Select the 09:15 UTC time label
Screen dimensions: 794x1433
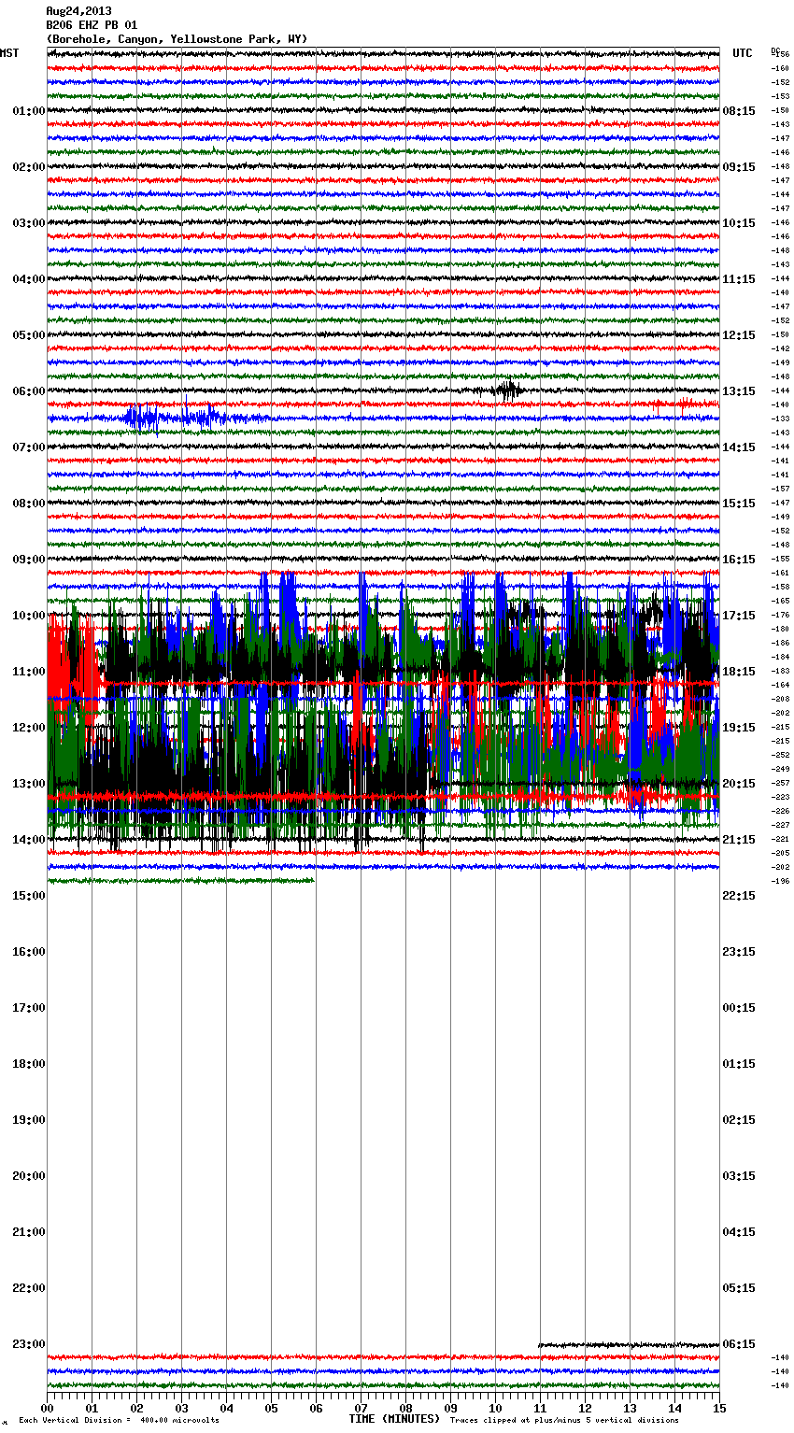(739, 167)
